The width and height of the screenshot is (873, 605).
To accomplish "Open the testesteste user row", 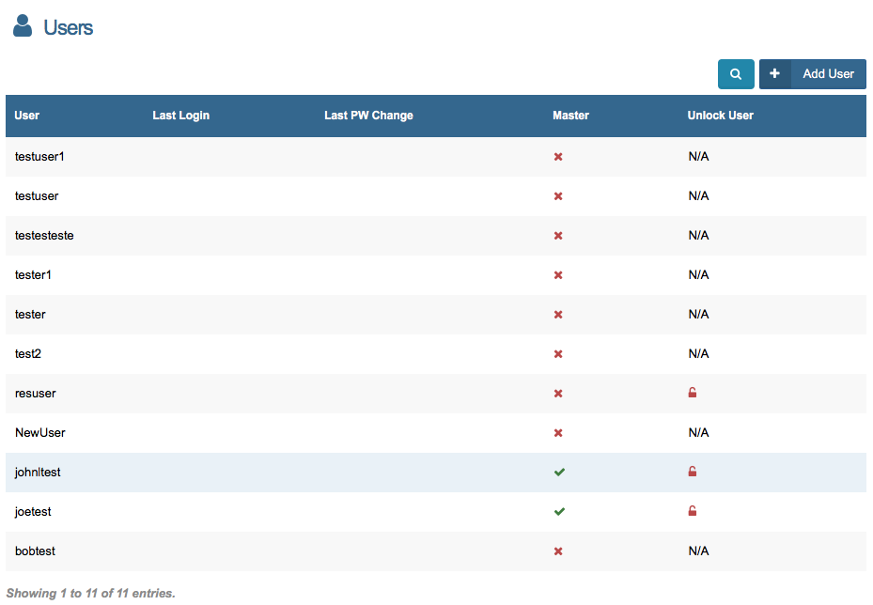I will click(x=44, y=236).
